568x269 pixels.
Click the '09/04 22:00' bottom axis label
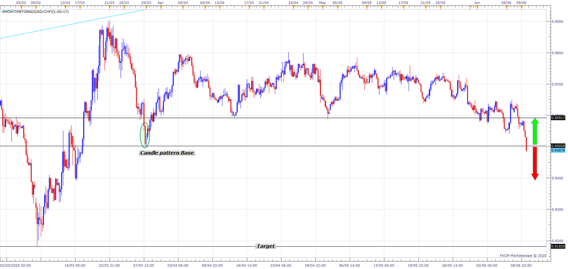click(x=213, y=266)
